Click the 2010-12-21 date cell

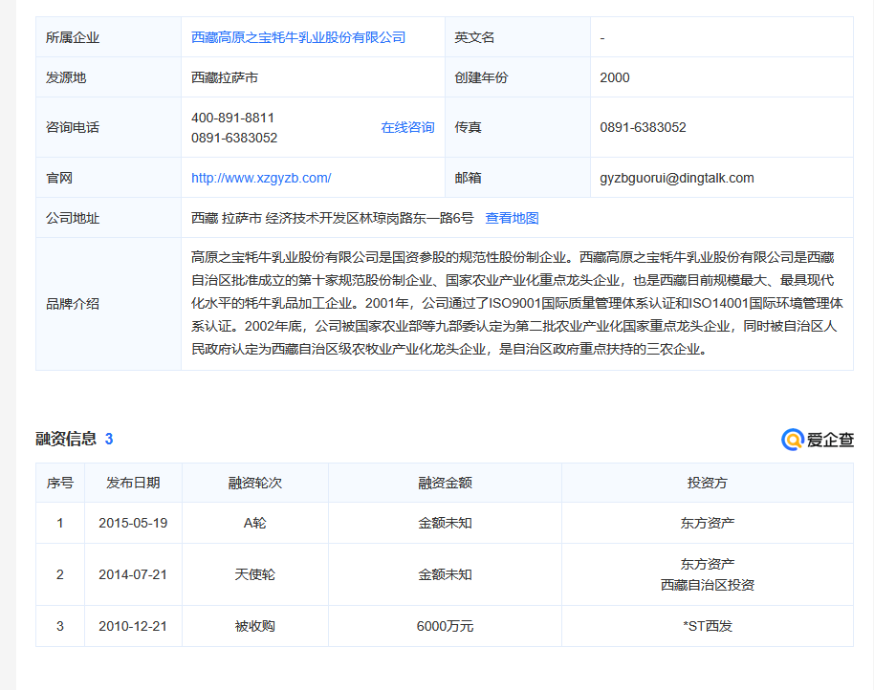pyautogui.click(x=133, y=626)
